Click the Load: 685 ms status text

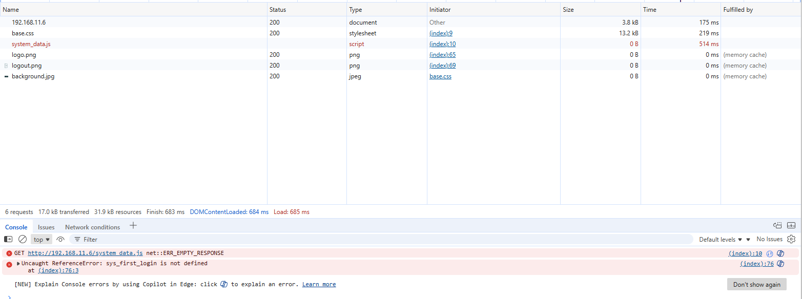tap(292, 211)
